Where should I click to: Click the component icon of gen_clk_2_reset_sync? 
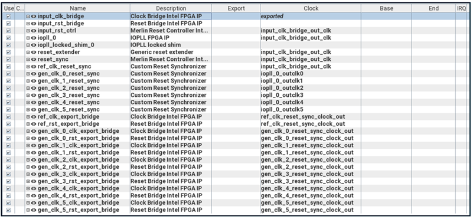[x=33, y=88]
